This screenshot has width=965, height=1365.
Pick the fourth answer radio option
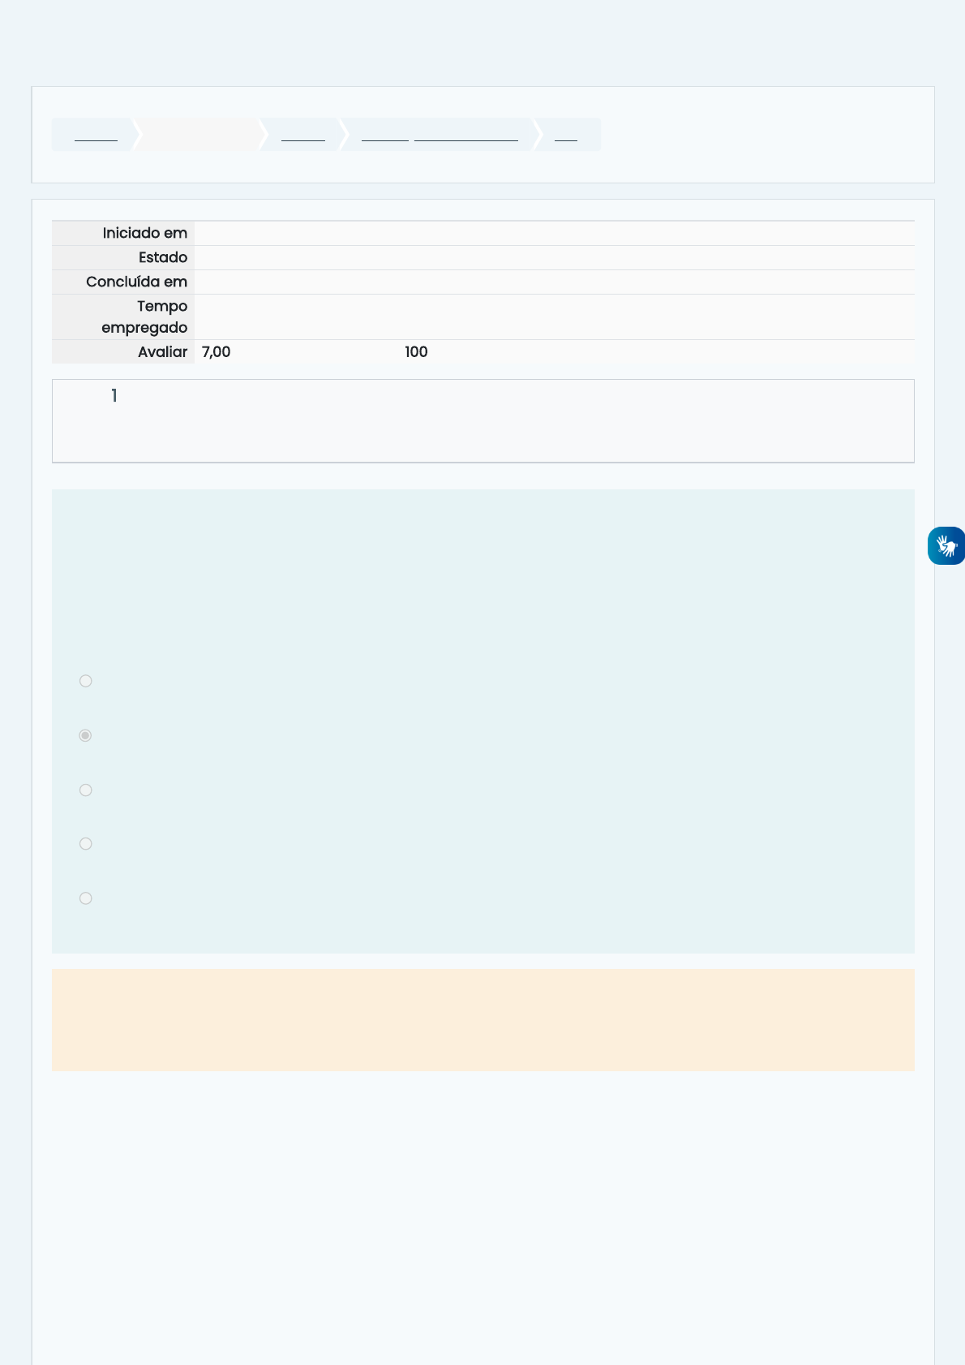(85, 844)
